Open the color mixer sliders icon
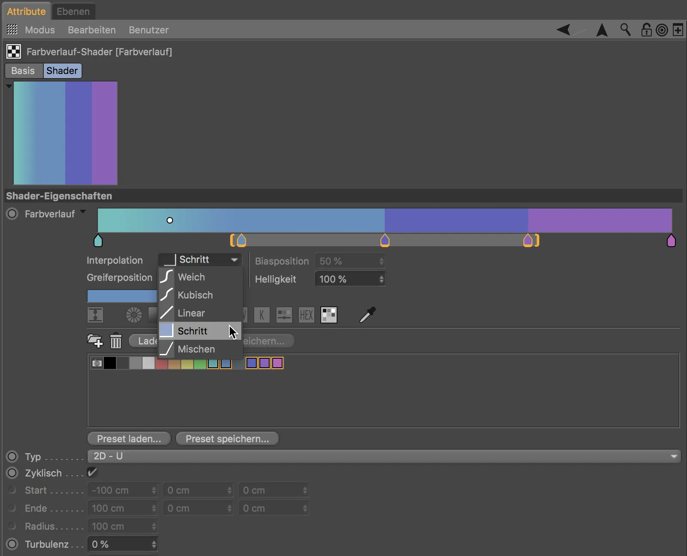The height and width of the screenshot is (556, 687). click(284, 315)
